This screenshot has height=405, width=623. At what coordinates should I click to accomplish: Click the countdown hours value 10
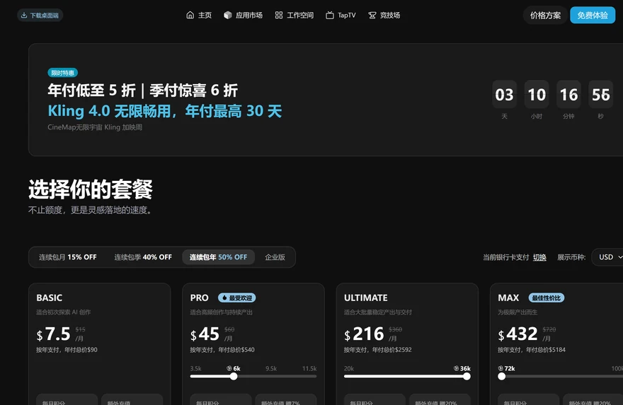click(x=537, y=95)
